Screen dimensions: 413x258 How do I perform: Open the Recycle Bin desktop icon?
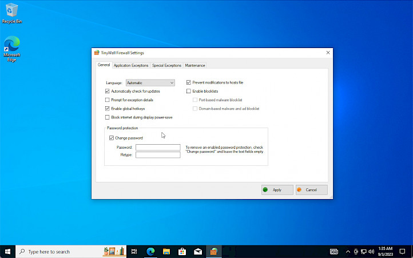click(x=11, y=13)
